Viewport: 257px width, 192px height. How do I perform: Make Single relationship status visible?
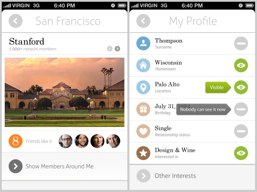pos(241,131)
